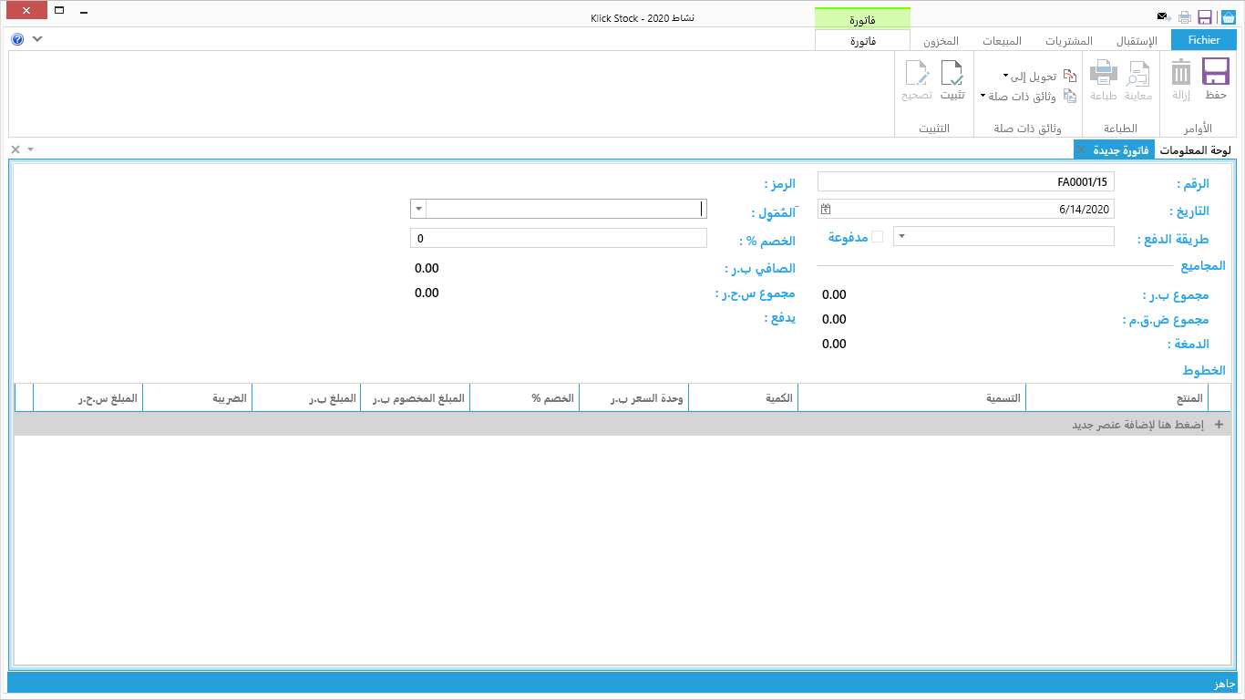The width and height of the screenshot is (1245, 700).
Task: Click the Print Preview (معاينة) icon
Action: [1138, 73]
